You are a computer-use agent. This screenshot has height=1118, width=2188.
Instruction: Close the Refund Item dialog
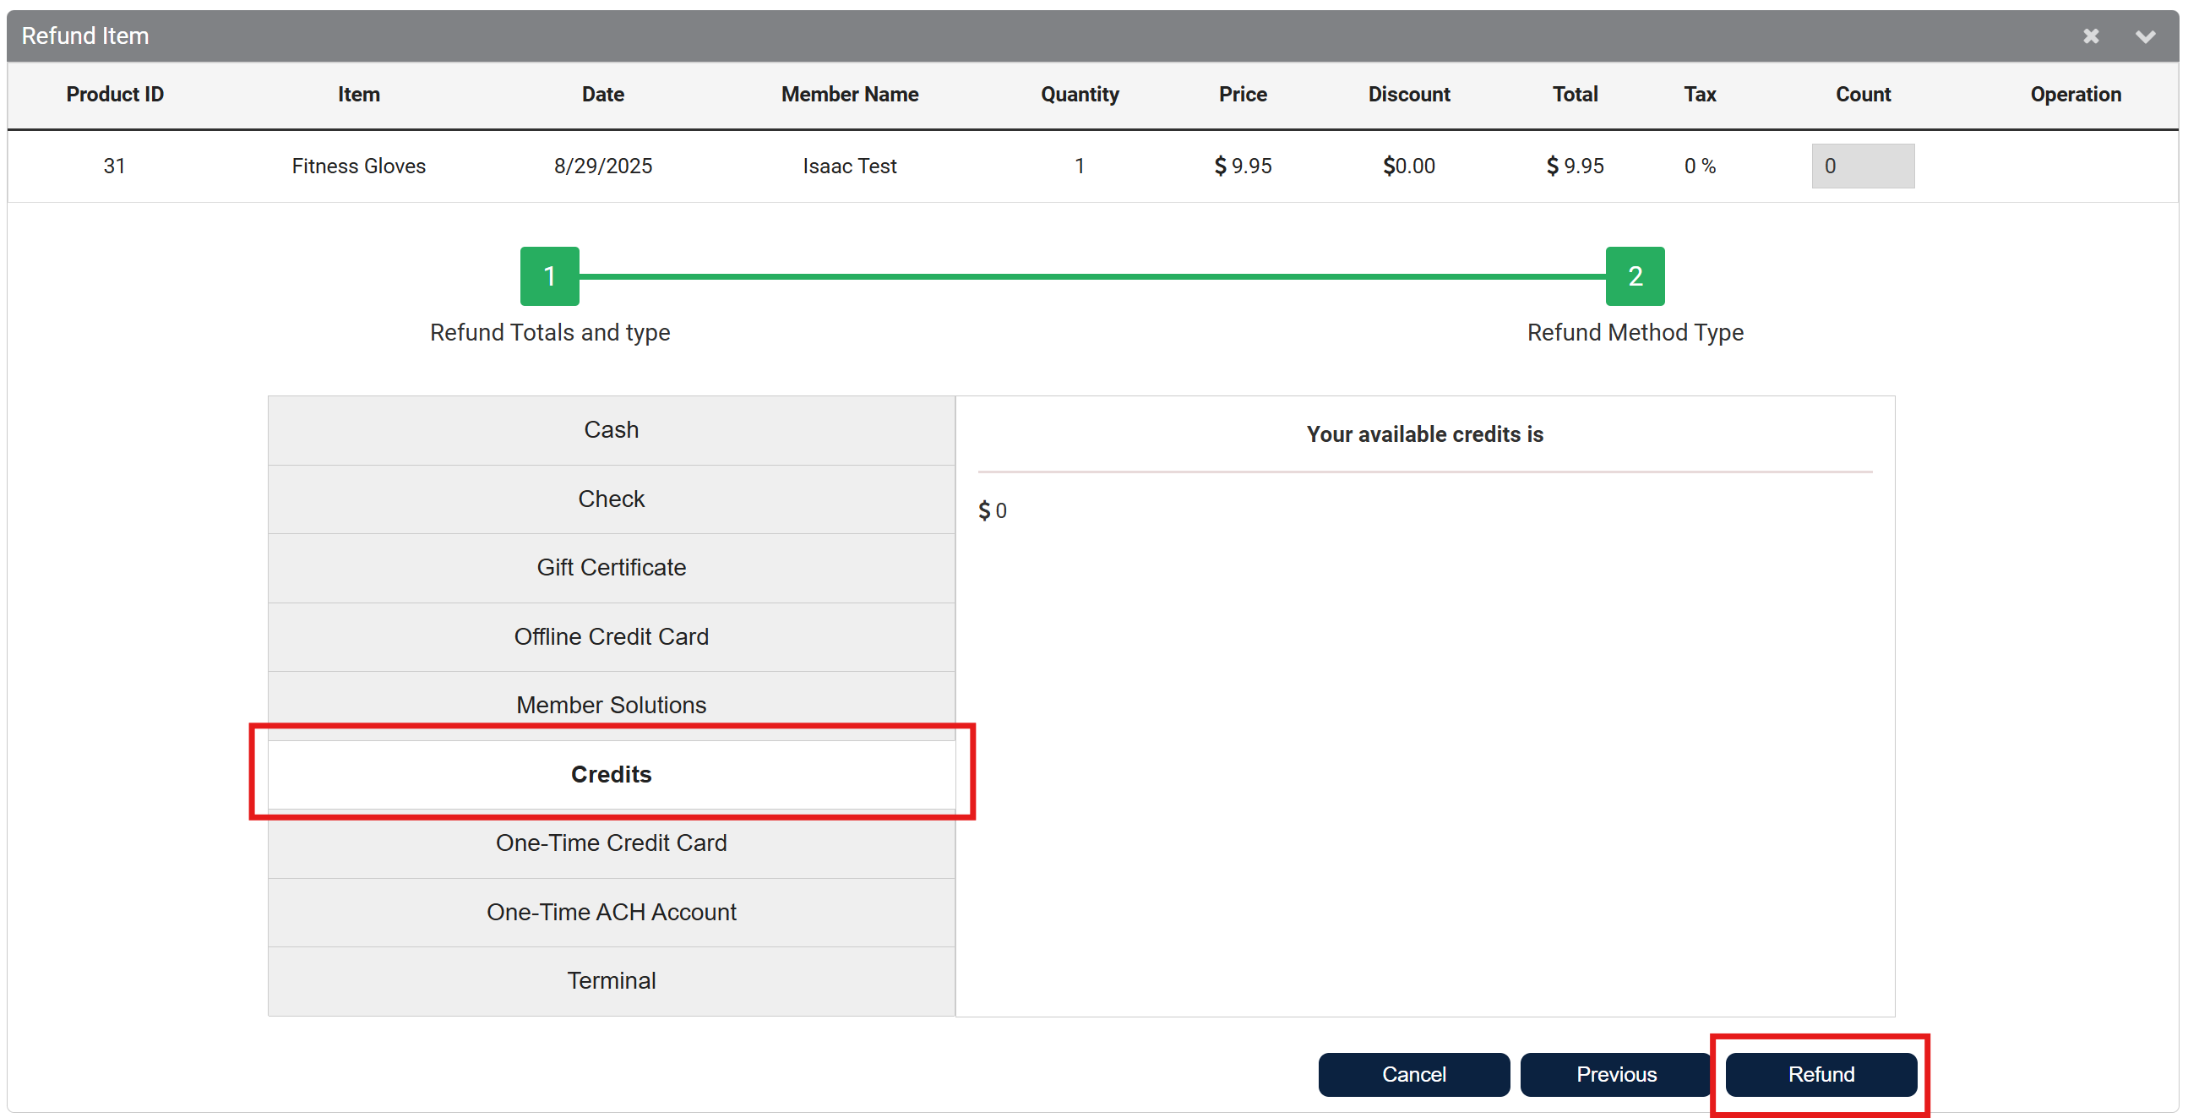pos(2090,35)
